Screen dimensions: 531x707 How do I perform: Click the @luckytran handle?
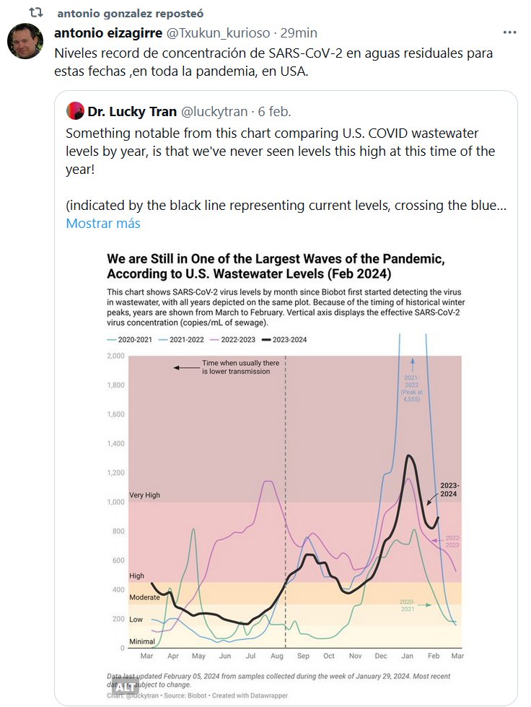(x=214, y=111)
